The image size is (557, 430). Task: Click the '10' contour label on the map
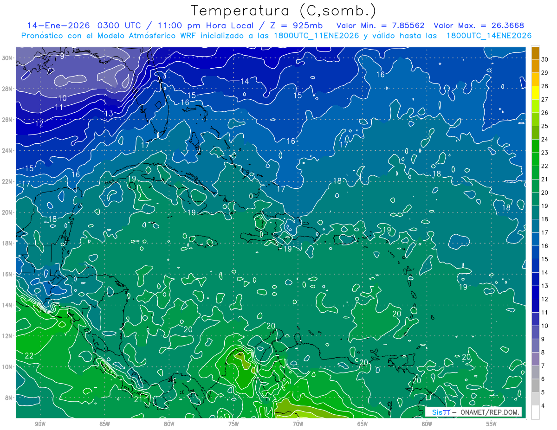(62, 98)
